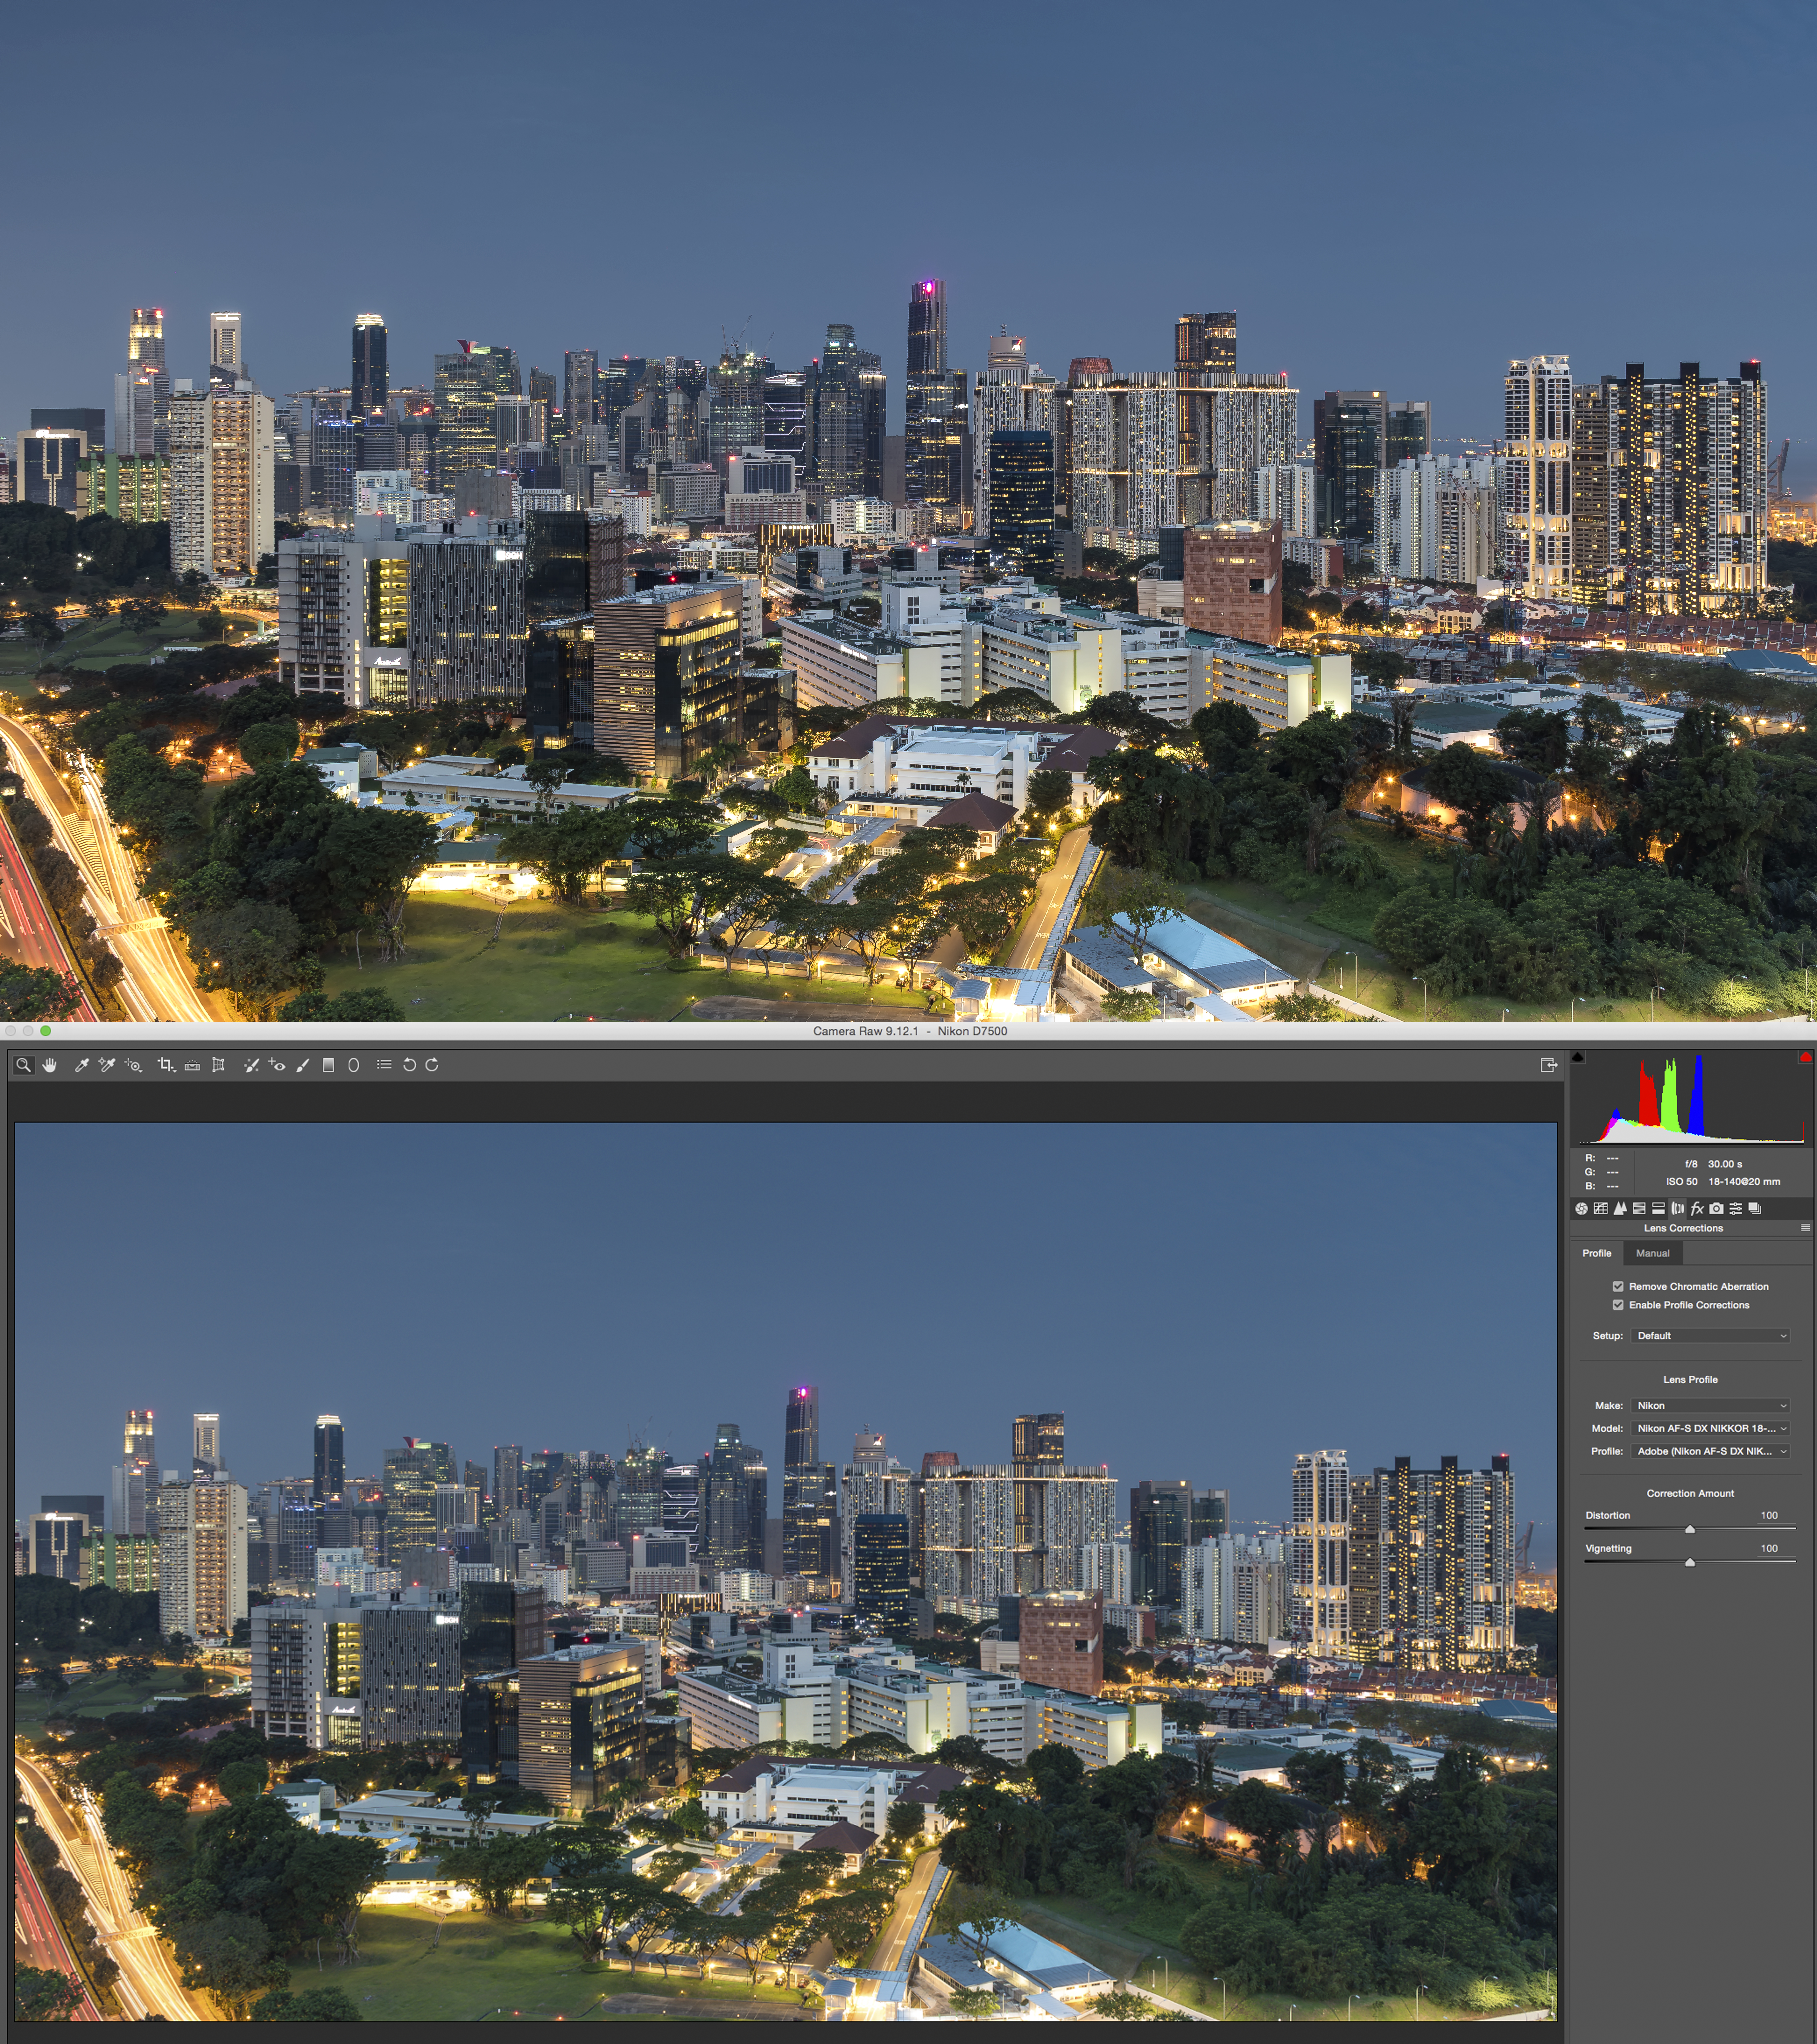1817x2044 pixels.
Task: Open the Effects fx panel tab
Action: [1697, 1208]
